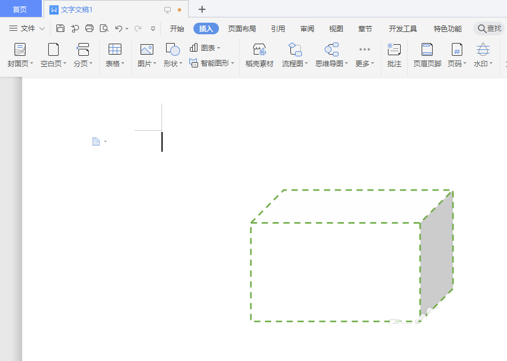Add a comment with 批注 icon
The height and width of the screenshot is (361, 507).
point(394,55)
